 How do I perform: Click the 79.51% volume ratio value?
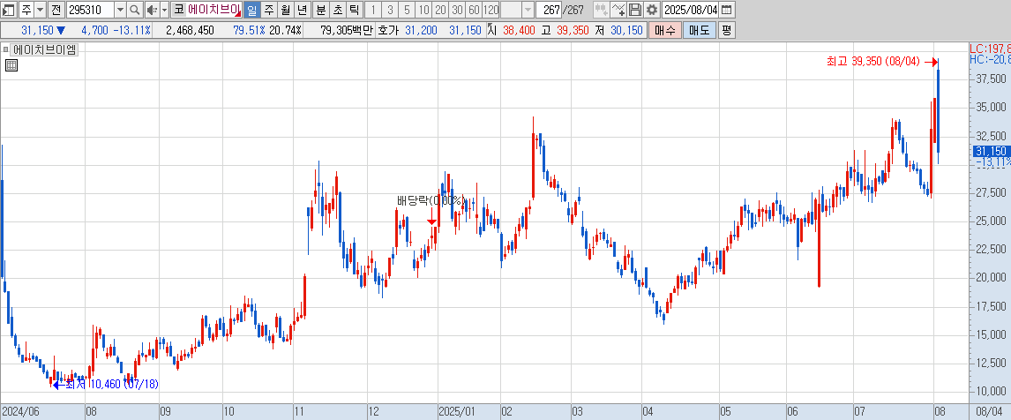pos(249,30)
